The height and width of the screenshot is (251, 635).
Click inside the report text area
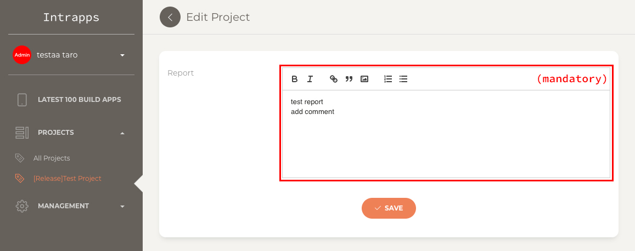[446, 134]
